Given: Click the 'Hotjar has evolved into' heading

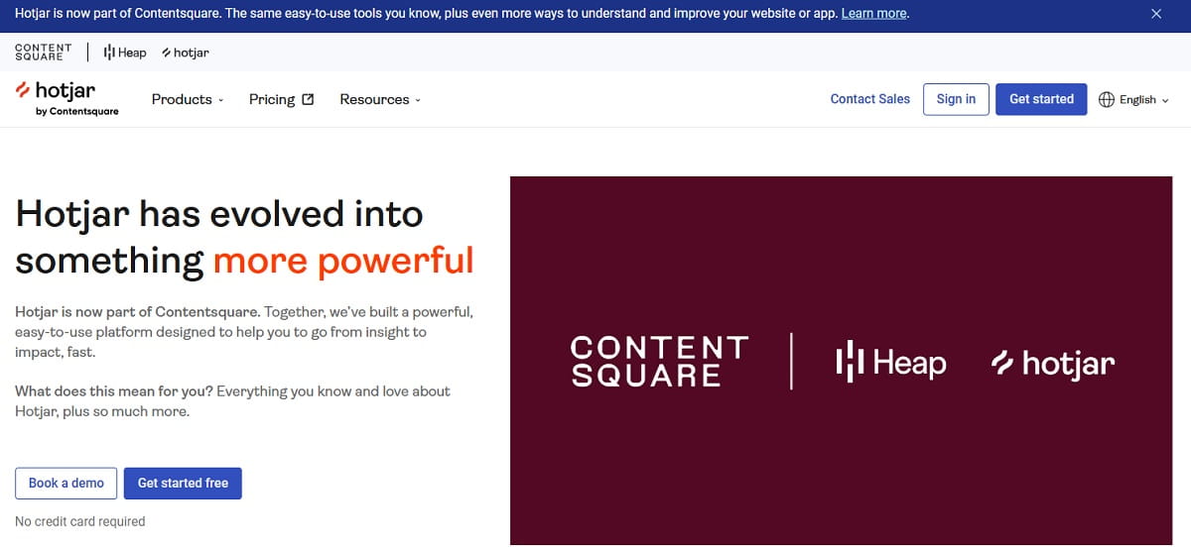Looking at the screenshot, I should 219,213.
